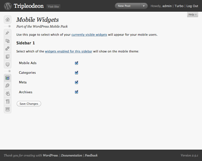
Task: Open the Media library icon
Action: (8, 41)
